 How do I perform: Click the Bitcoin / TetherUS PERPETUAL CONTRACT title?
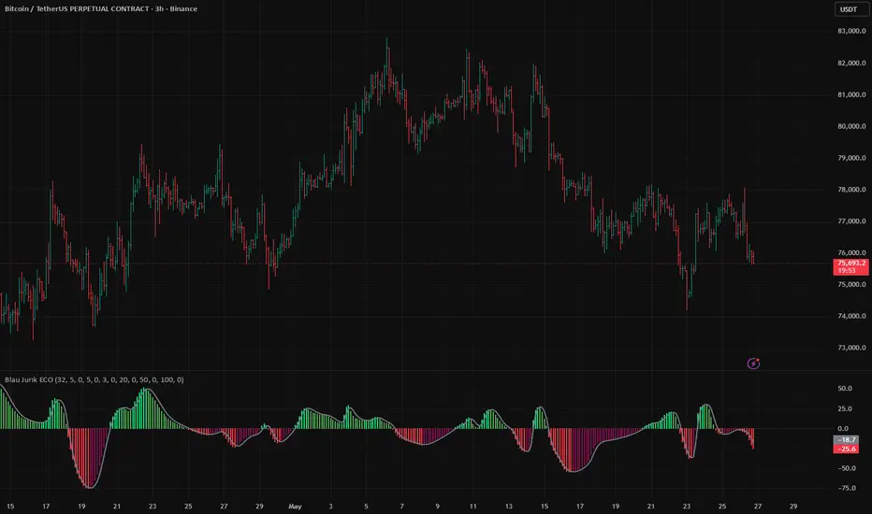tap(77, 9)
